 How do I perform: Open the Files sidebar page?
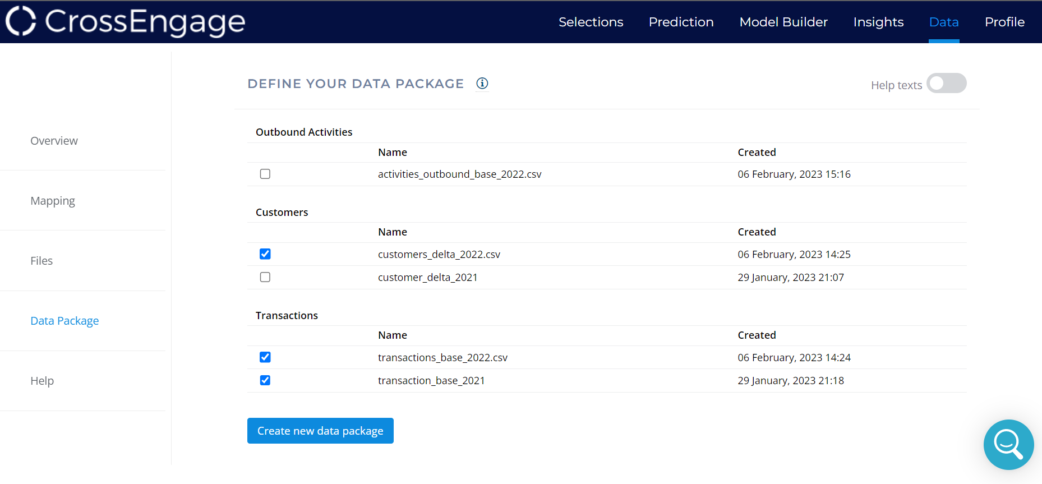coord(42,261)
